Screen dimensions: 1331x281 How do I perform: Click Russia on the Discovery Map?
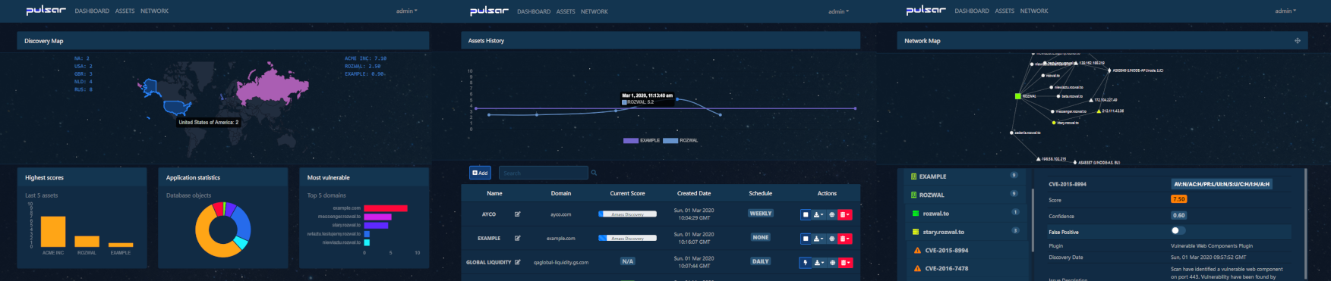tap(272, 86)
